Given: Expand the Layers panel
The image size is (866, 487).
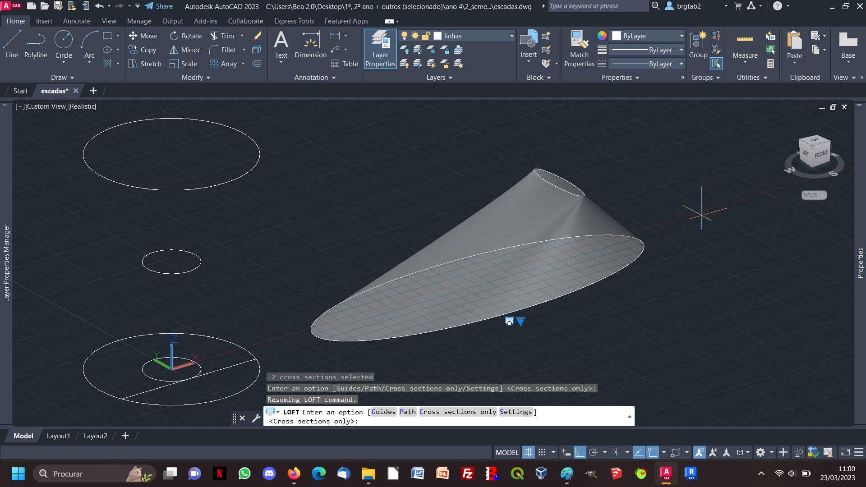Looking at the screenshot, I should [439, 78].
